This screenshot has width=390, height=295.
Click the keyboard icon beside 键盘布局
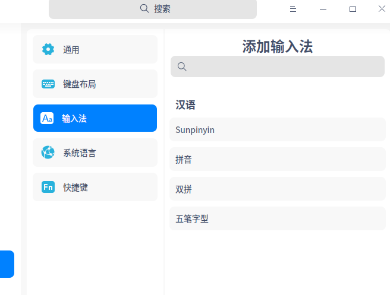(48, 84)
